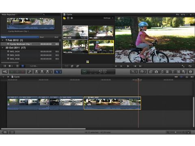Activate the Transform tool under viewer
The height and width of the screenshot is (146, 195).
click(67, 66)
